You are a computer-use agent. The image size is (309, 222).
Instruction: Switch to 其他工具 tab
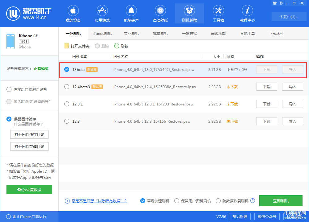coord(247,33)
